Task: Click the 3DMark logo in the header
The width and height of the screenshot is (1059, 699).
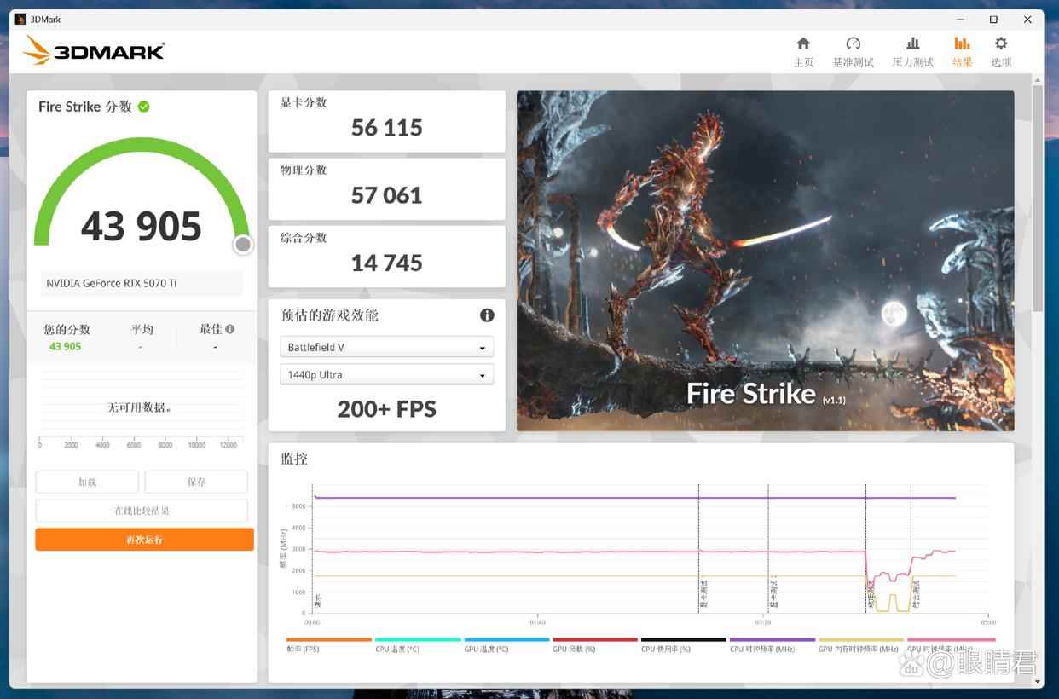Action: click(94, 50)
